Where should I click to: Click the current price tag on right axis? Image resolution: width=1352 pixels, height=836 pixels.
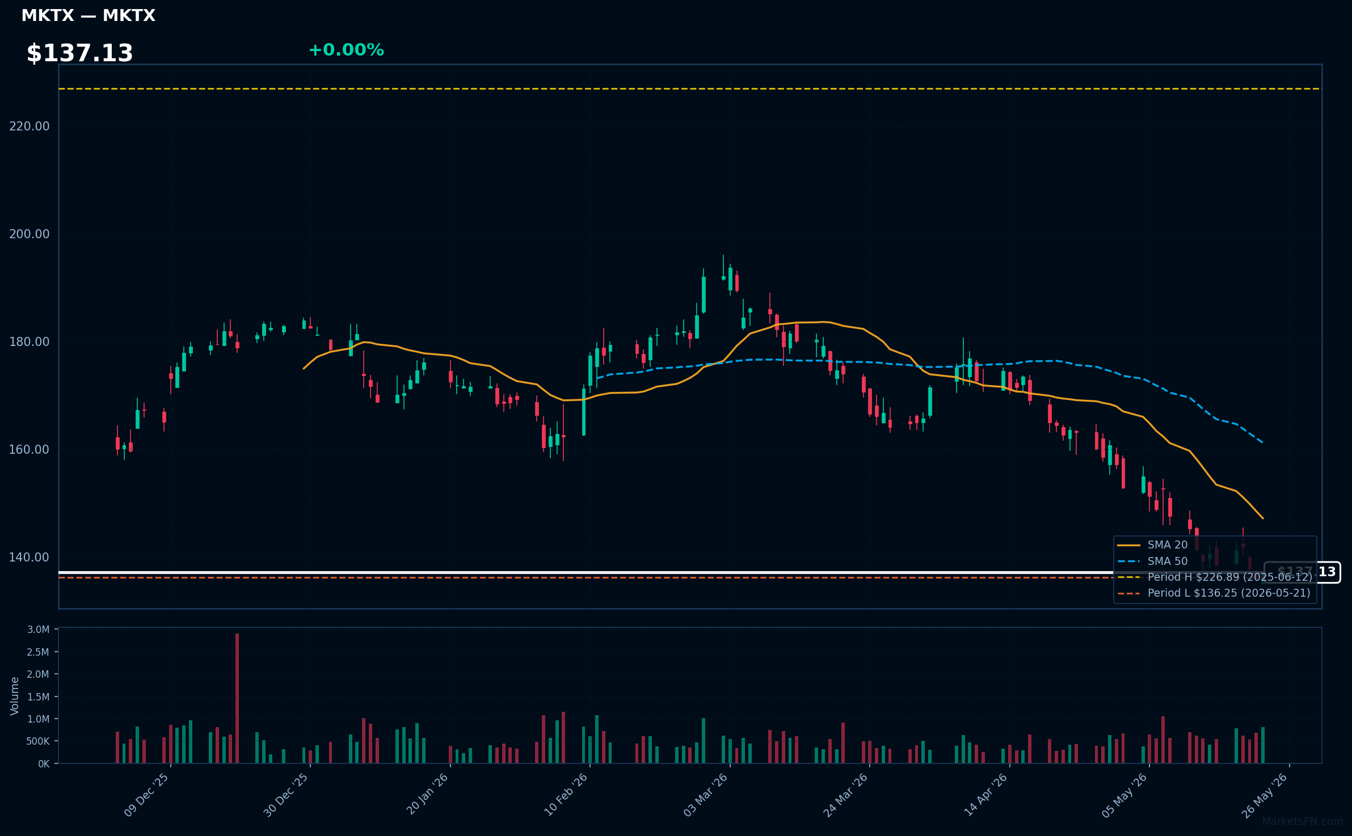point(1303,572)
